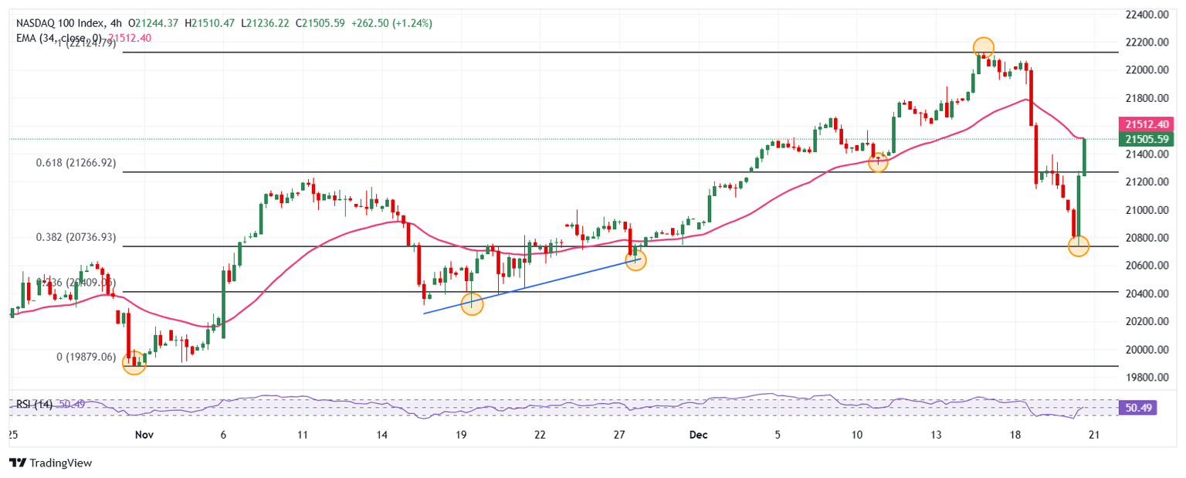Click the TradingView logo

point(50,463)
